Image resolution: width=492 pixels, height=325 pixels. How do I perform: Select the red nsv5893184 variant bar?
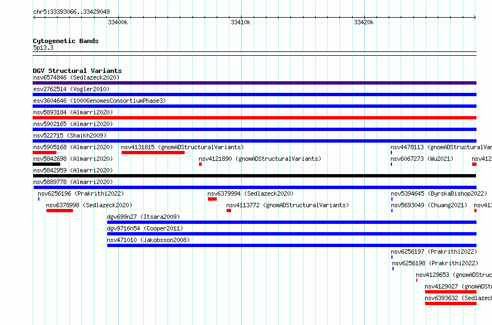point(254,118)
